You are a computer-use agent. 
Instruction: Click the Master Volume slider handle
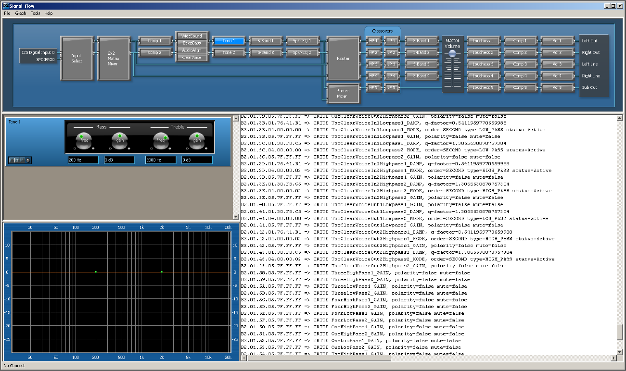click(452, 54)
